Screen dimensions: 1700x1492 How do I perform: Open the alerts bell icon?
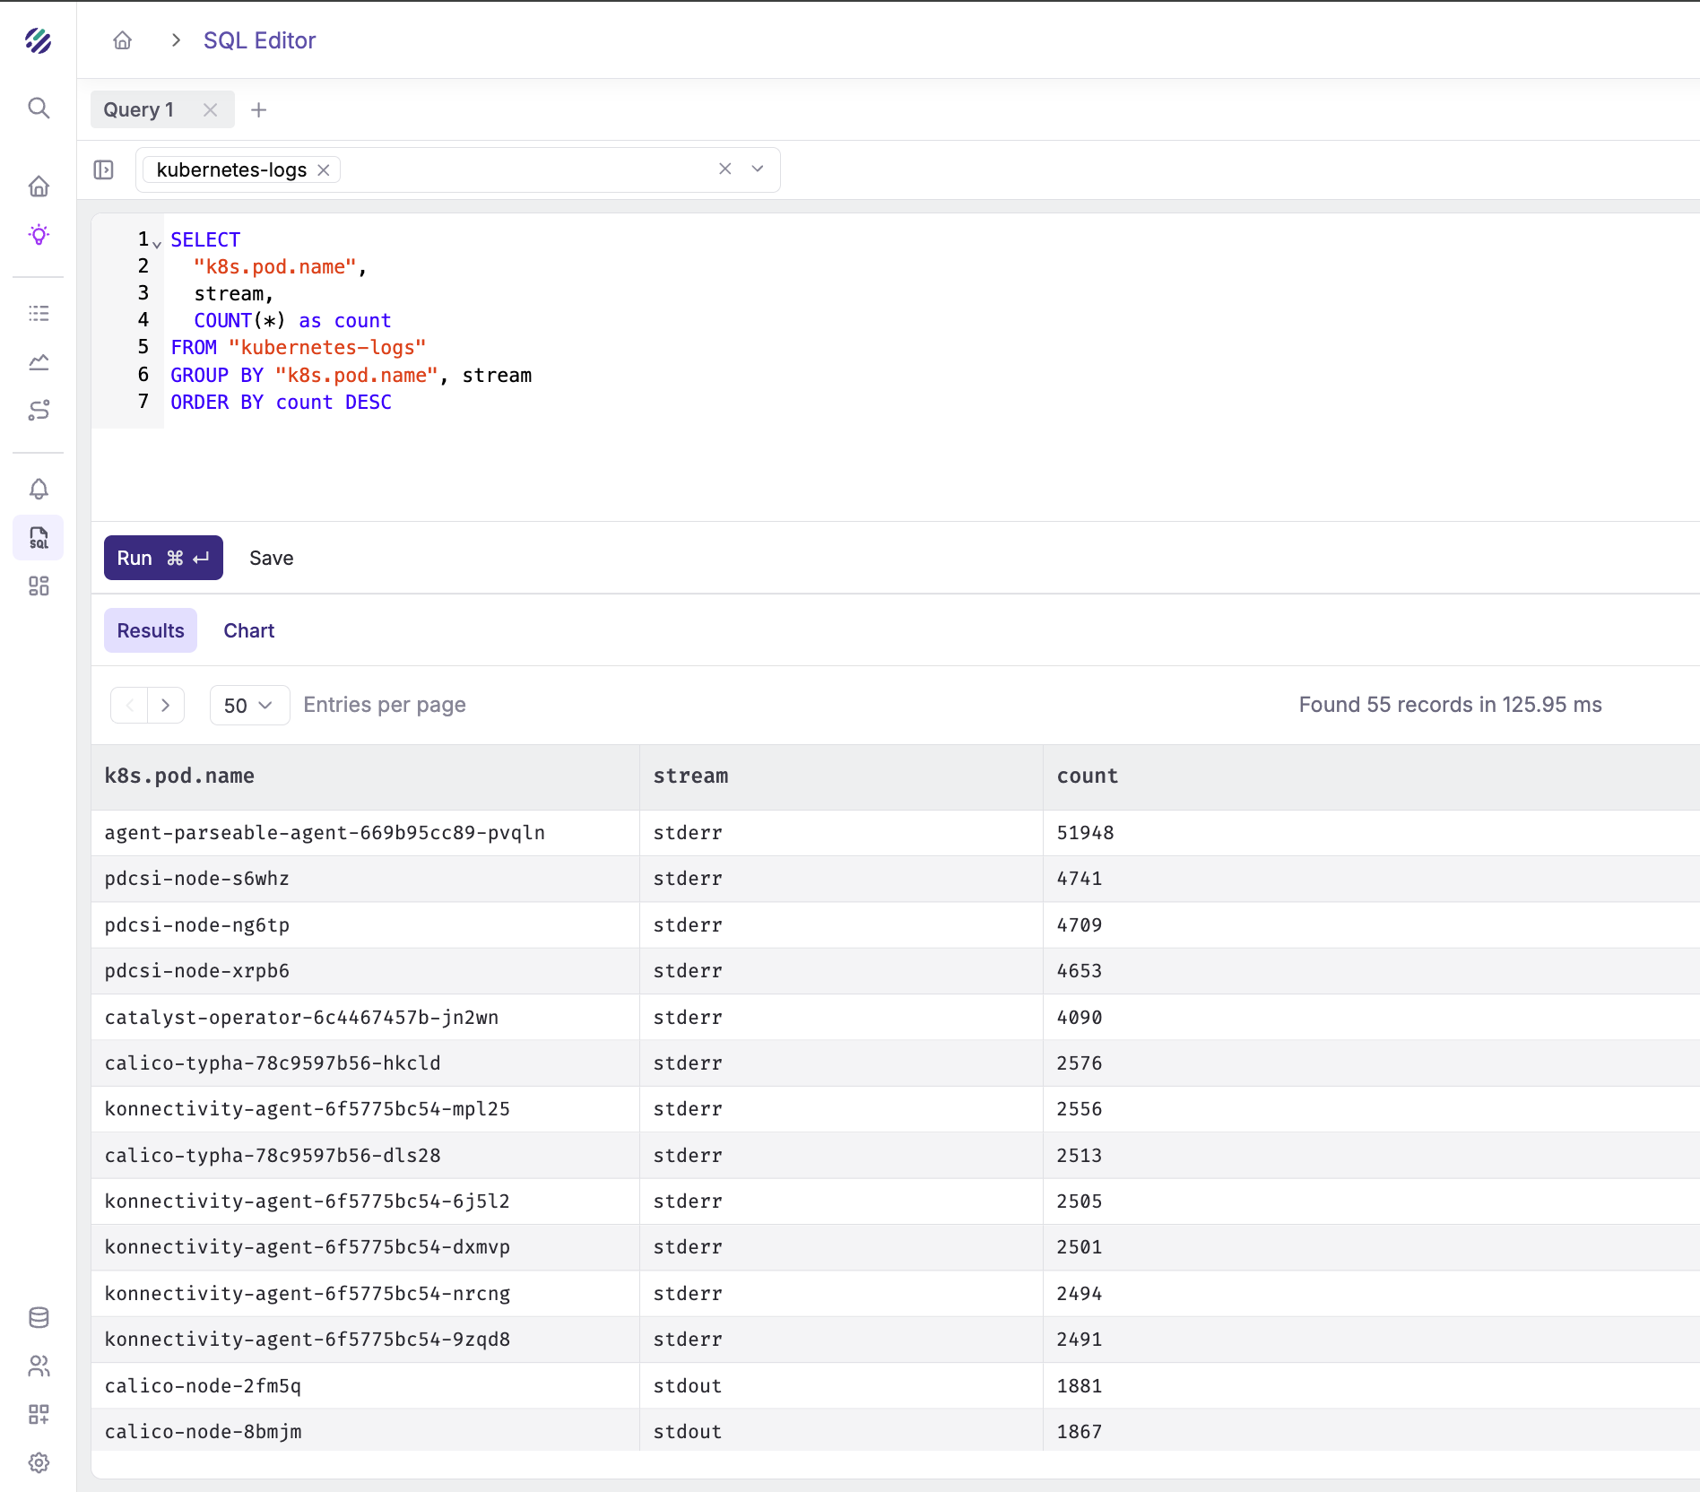click(39, 489)
